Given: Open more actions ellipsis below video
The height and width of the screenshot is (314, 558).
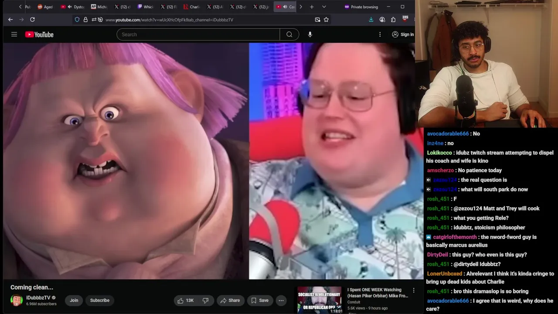Looking at the screenshot, I should point(281,300).
